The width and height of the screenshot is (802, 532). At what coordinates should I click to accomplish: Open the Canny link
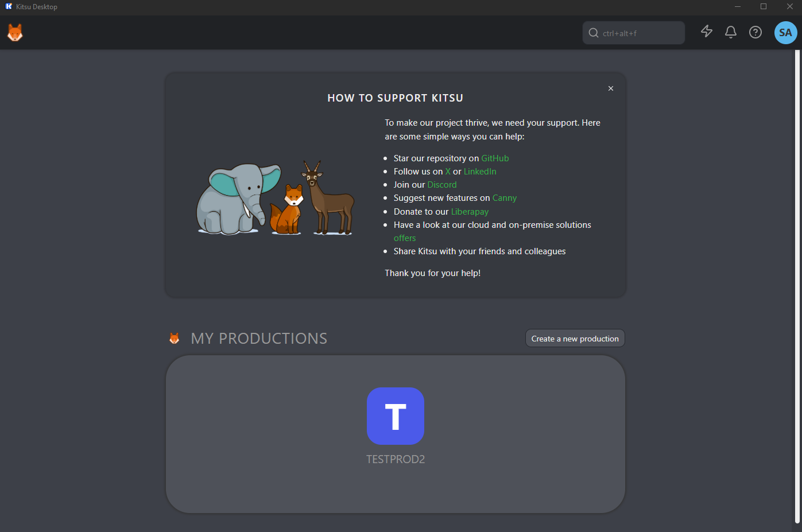click(505, 198)
